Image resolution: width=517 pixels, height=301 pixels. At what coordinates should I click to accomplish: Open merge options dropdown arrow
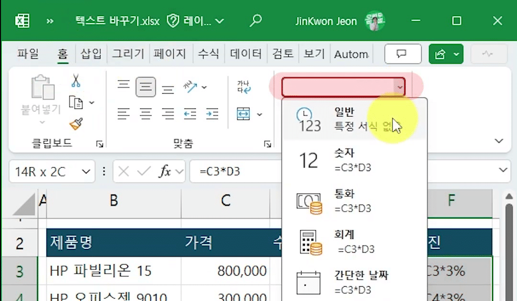(259, 115)
